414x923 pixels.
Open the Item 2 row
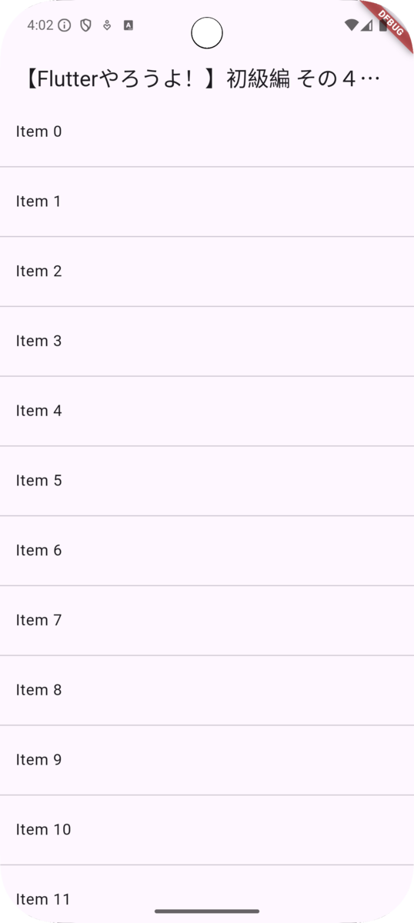[x=207, y=272]
